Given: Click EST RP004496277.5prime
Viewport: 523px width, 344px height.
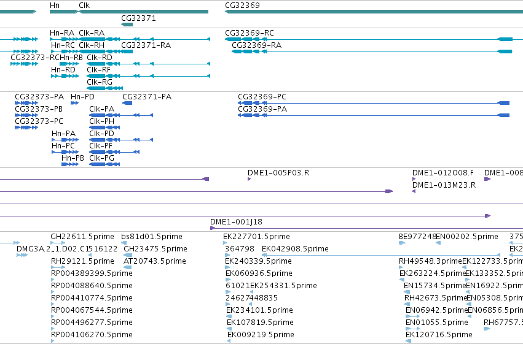Looking at the screenshot, I should pyautogui.click(x=92, y=323).
